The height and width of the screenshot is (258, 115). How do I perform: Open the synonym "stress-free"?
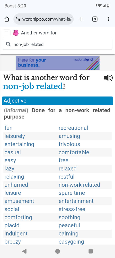point(72,209)
